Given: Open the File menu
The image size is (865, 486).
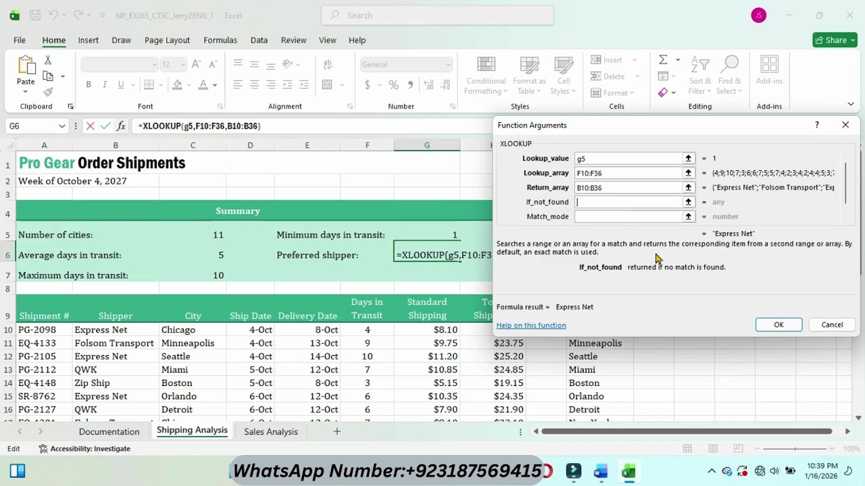Looking at the screenshot, I should tap(20, 40).
